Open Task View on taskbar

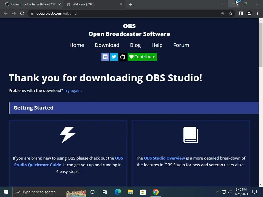pos(105,192)
